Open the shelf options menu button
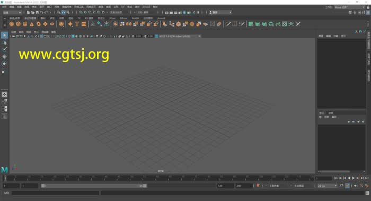Viewport: 371px width, 201px height. click(5, 24)
